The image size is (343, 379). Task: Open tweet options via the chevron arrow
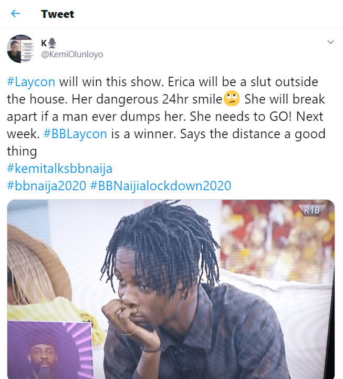tap(330, 42)
